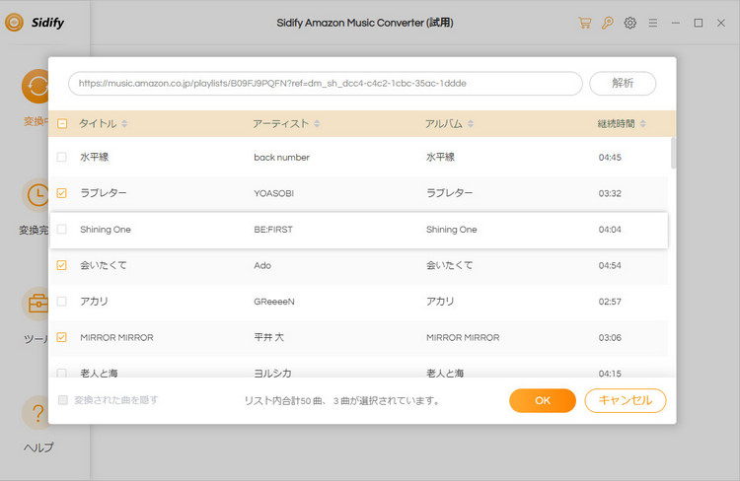Check the アカリ song checkbox
740x481 pixels.
[62, 302]
